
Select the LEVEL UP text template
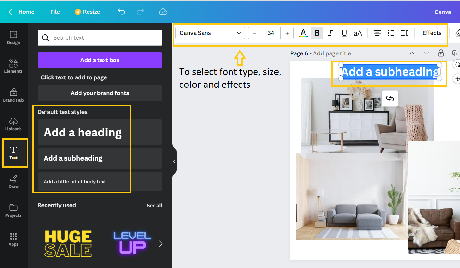(132, 244)
